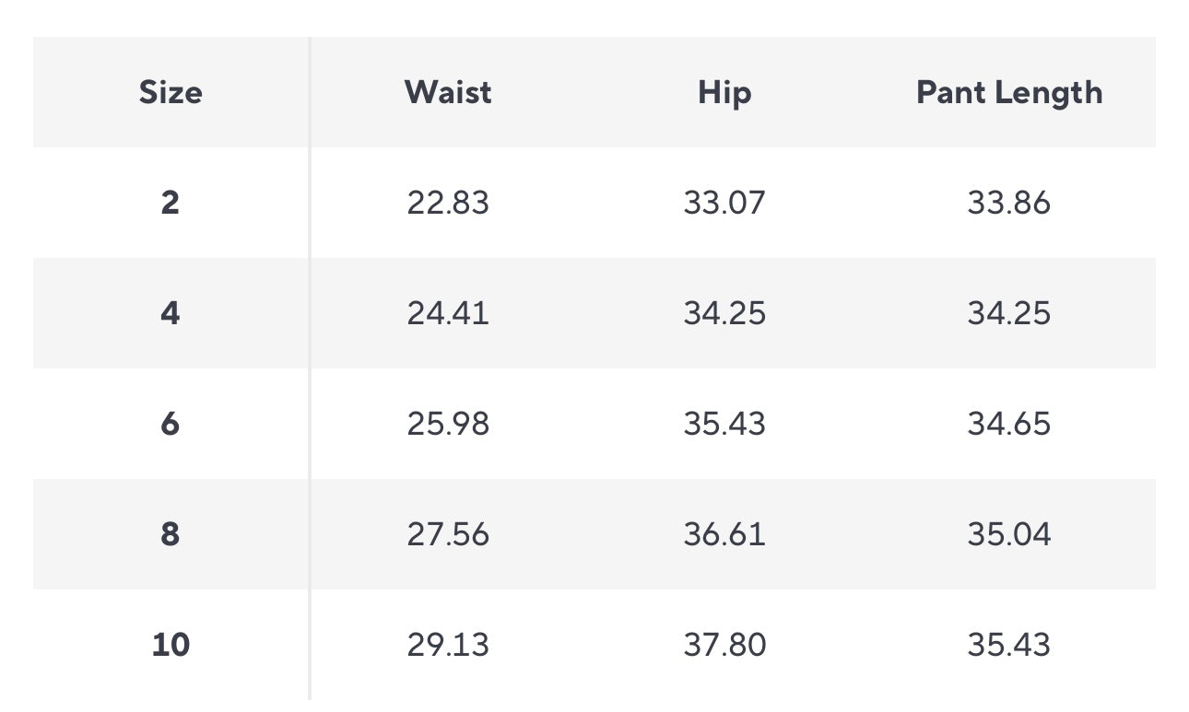This screenshot has height=712, width=1189.
Task: Click pant length value 35.04
Action: [x=1009, y=534]
